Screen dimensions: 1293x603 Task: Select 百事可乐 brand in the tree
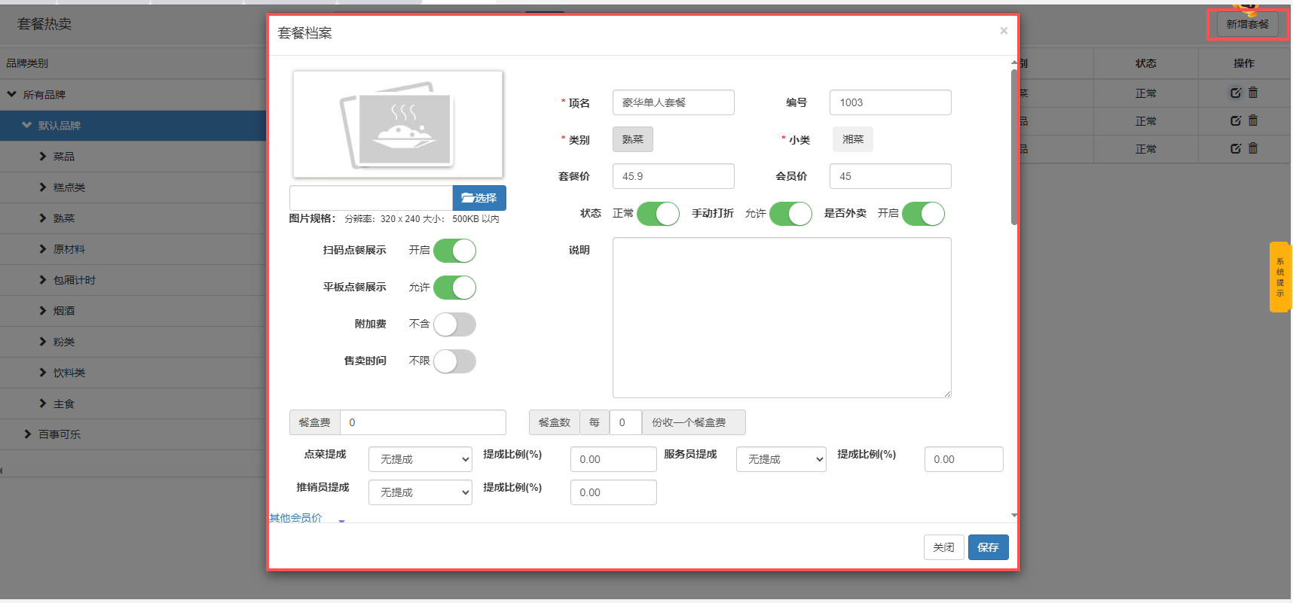(x=60, y=434)
